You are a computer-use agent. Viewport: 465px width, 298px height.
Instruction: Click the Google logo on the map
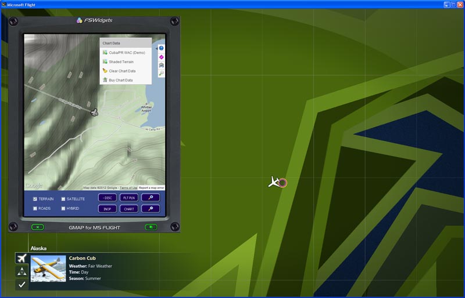pyautogui.click(x=34, y=186)
